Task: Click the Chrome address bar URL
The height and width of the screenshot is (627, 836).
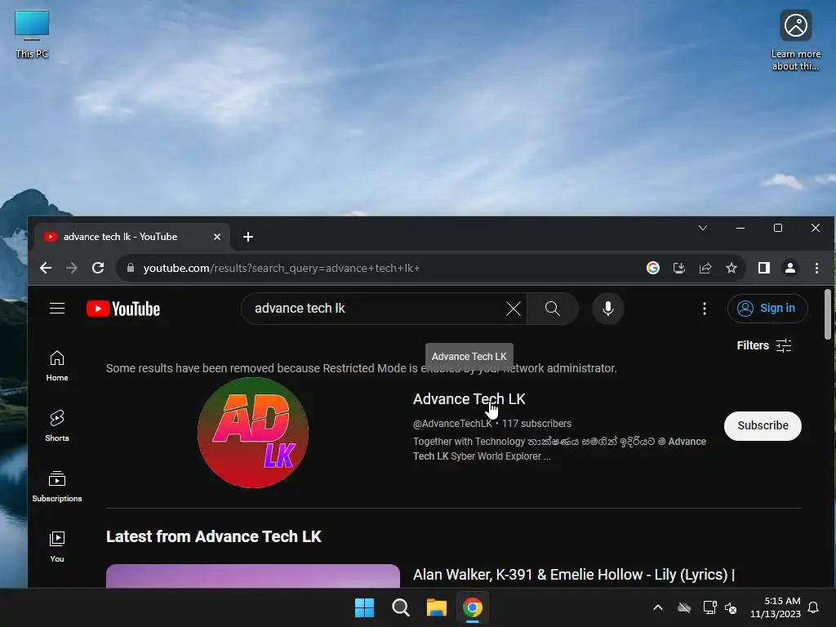Action: click(x=282, y=268)
